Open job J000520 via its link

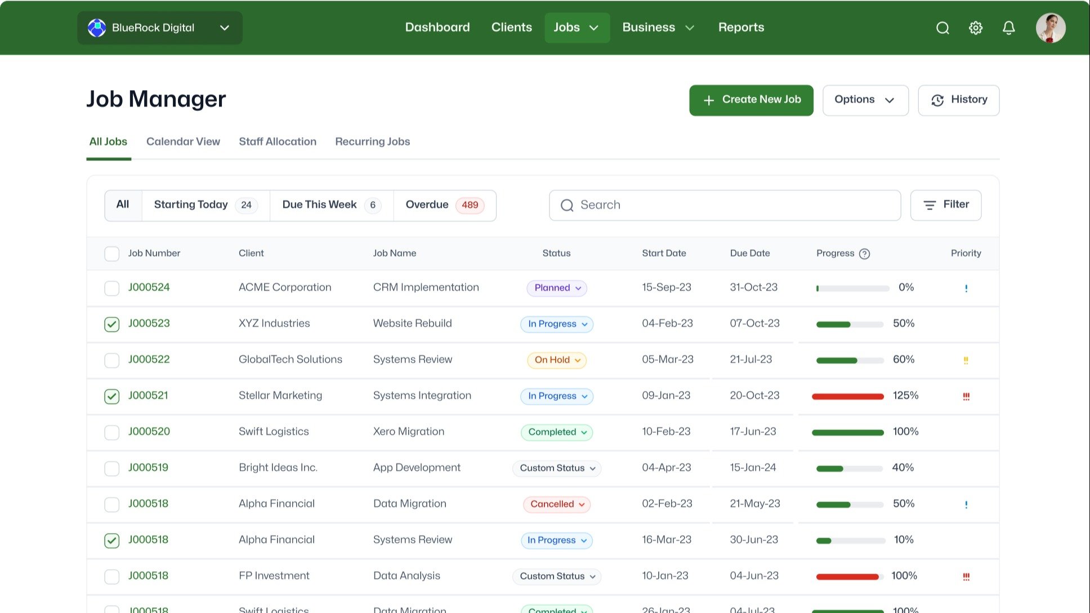pos(149,432)
